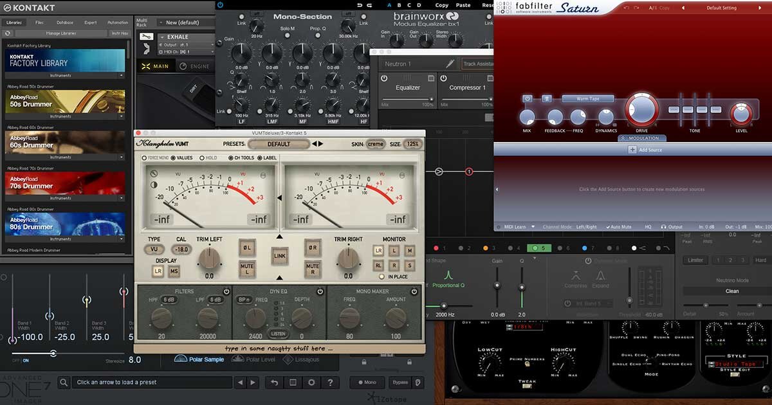772x405 pixels.
Task: Select the VUMT FORCE MONO radio option
Action: pos(144,157)
